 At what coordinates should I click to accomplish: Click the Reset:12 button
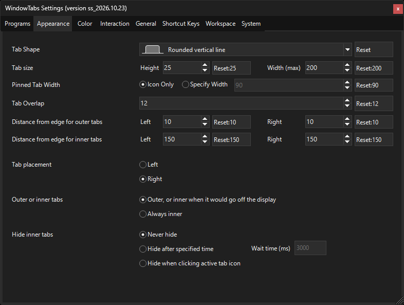click(374, 104)
